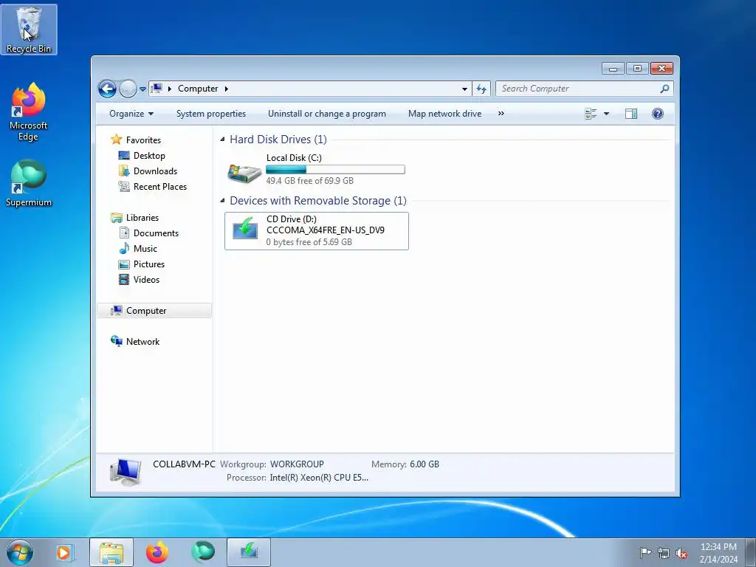Click the COLLABVM-PC name text

pyautogui.click(x=184, y=464)
